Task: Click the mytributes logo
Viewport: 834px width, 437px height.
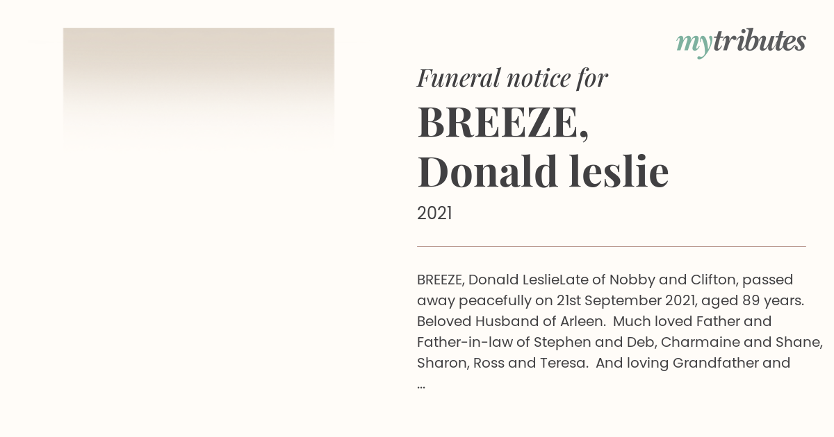Action: pyautogui.click(x=741, y=43)
